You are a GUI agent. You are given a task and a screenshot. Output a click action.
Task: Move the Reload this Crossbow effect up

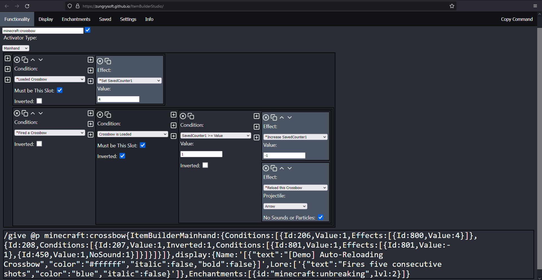point(282,168)
